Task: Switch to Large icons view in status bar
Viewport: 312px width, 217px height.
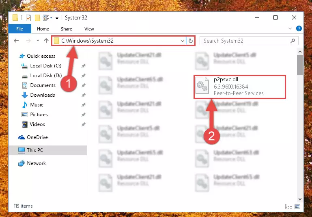Action: [x=297, y=206]
